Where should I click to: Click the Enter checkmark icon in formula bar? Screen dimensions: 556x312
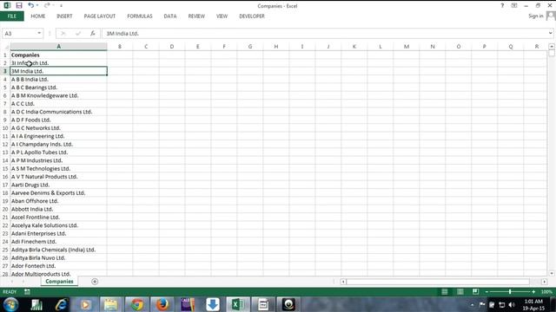tap(78, 33)
